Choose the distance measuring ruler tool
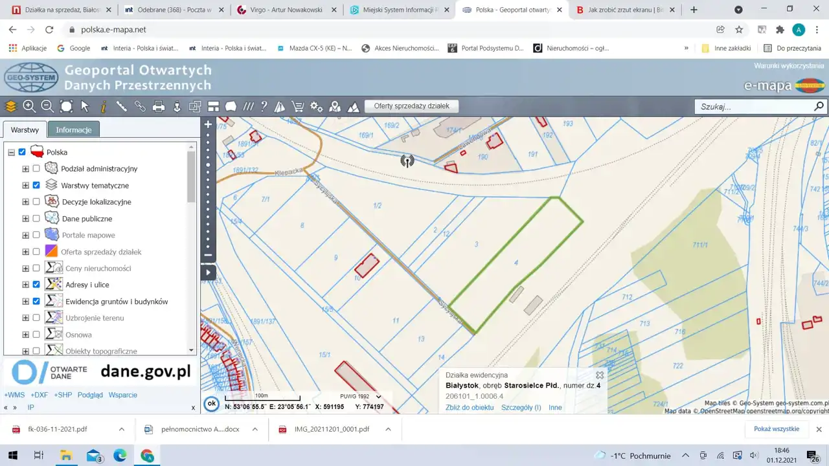829x466 pixels. pyautogui.click(x=121, y=107)
